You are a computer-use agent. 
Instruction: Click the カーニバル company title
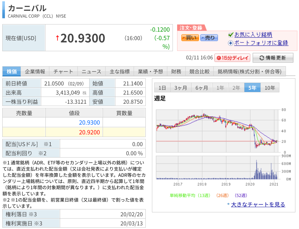tap(27, 8)
